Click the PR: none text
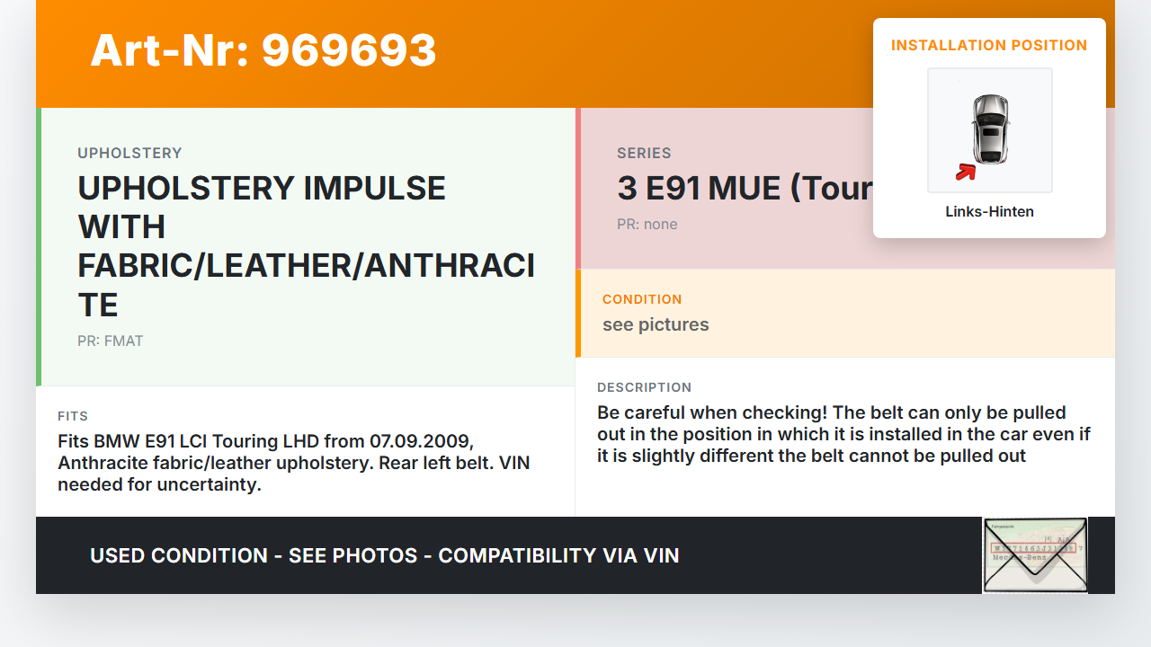Image resolution: width=1151 pixels, height=647 pixels. [647, 224]
